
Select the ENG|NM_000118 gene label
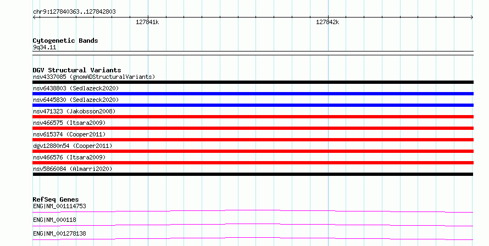(54, 220)
